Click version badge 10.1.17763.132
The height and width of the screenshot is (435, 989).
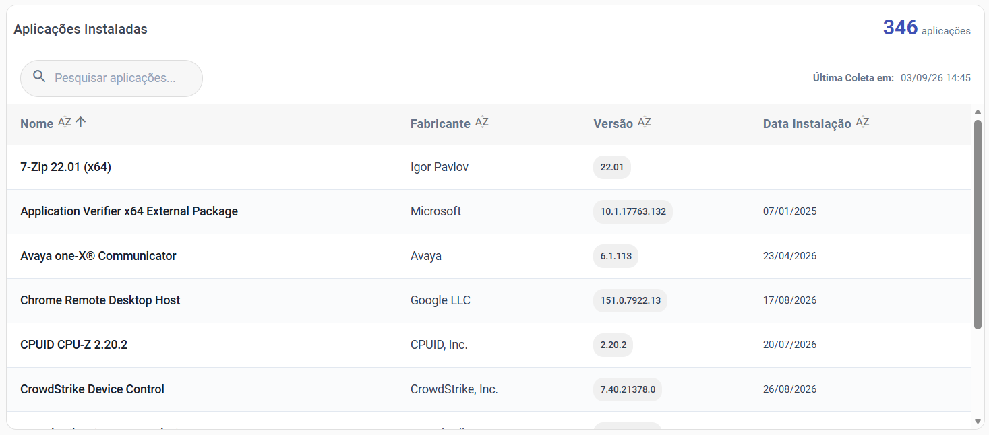633,211
